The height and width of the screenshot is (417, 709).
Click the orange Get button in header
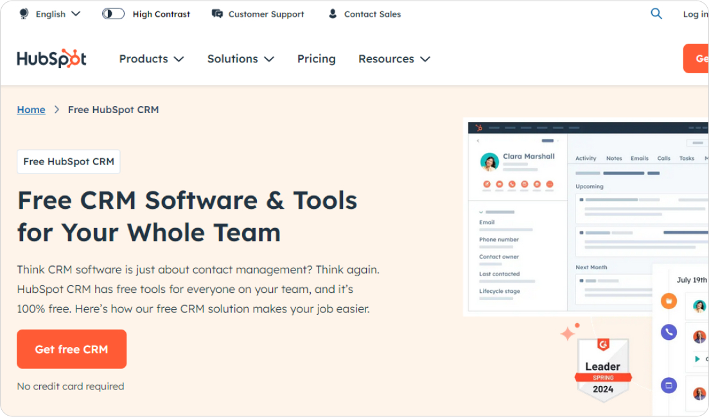(x=696, y=58)
